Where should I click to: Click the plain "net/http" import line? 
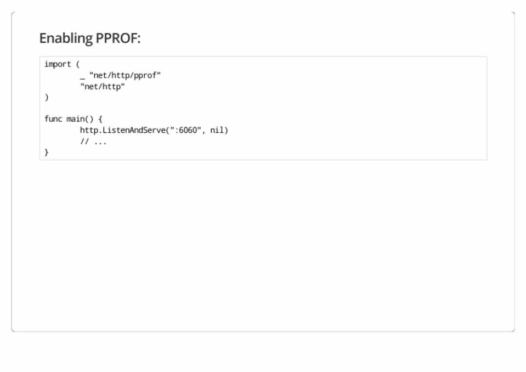pos(103,86)
